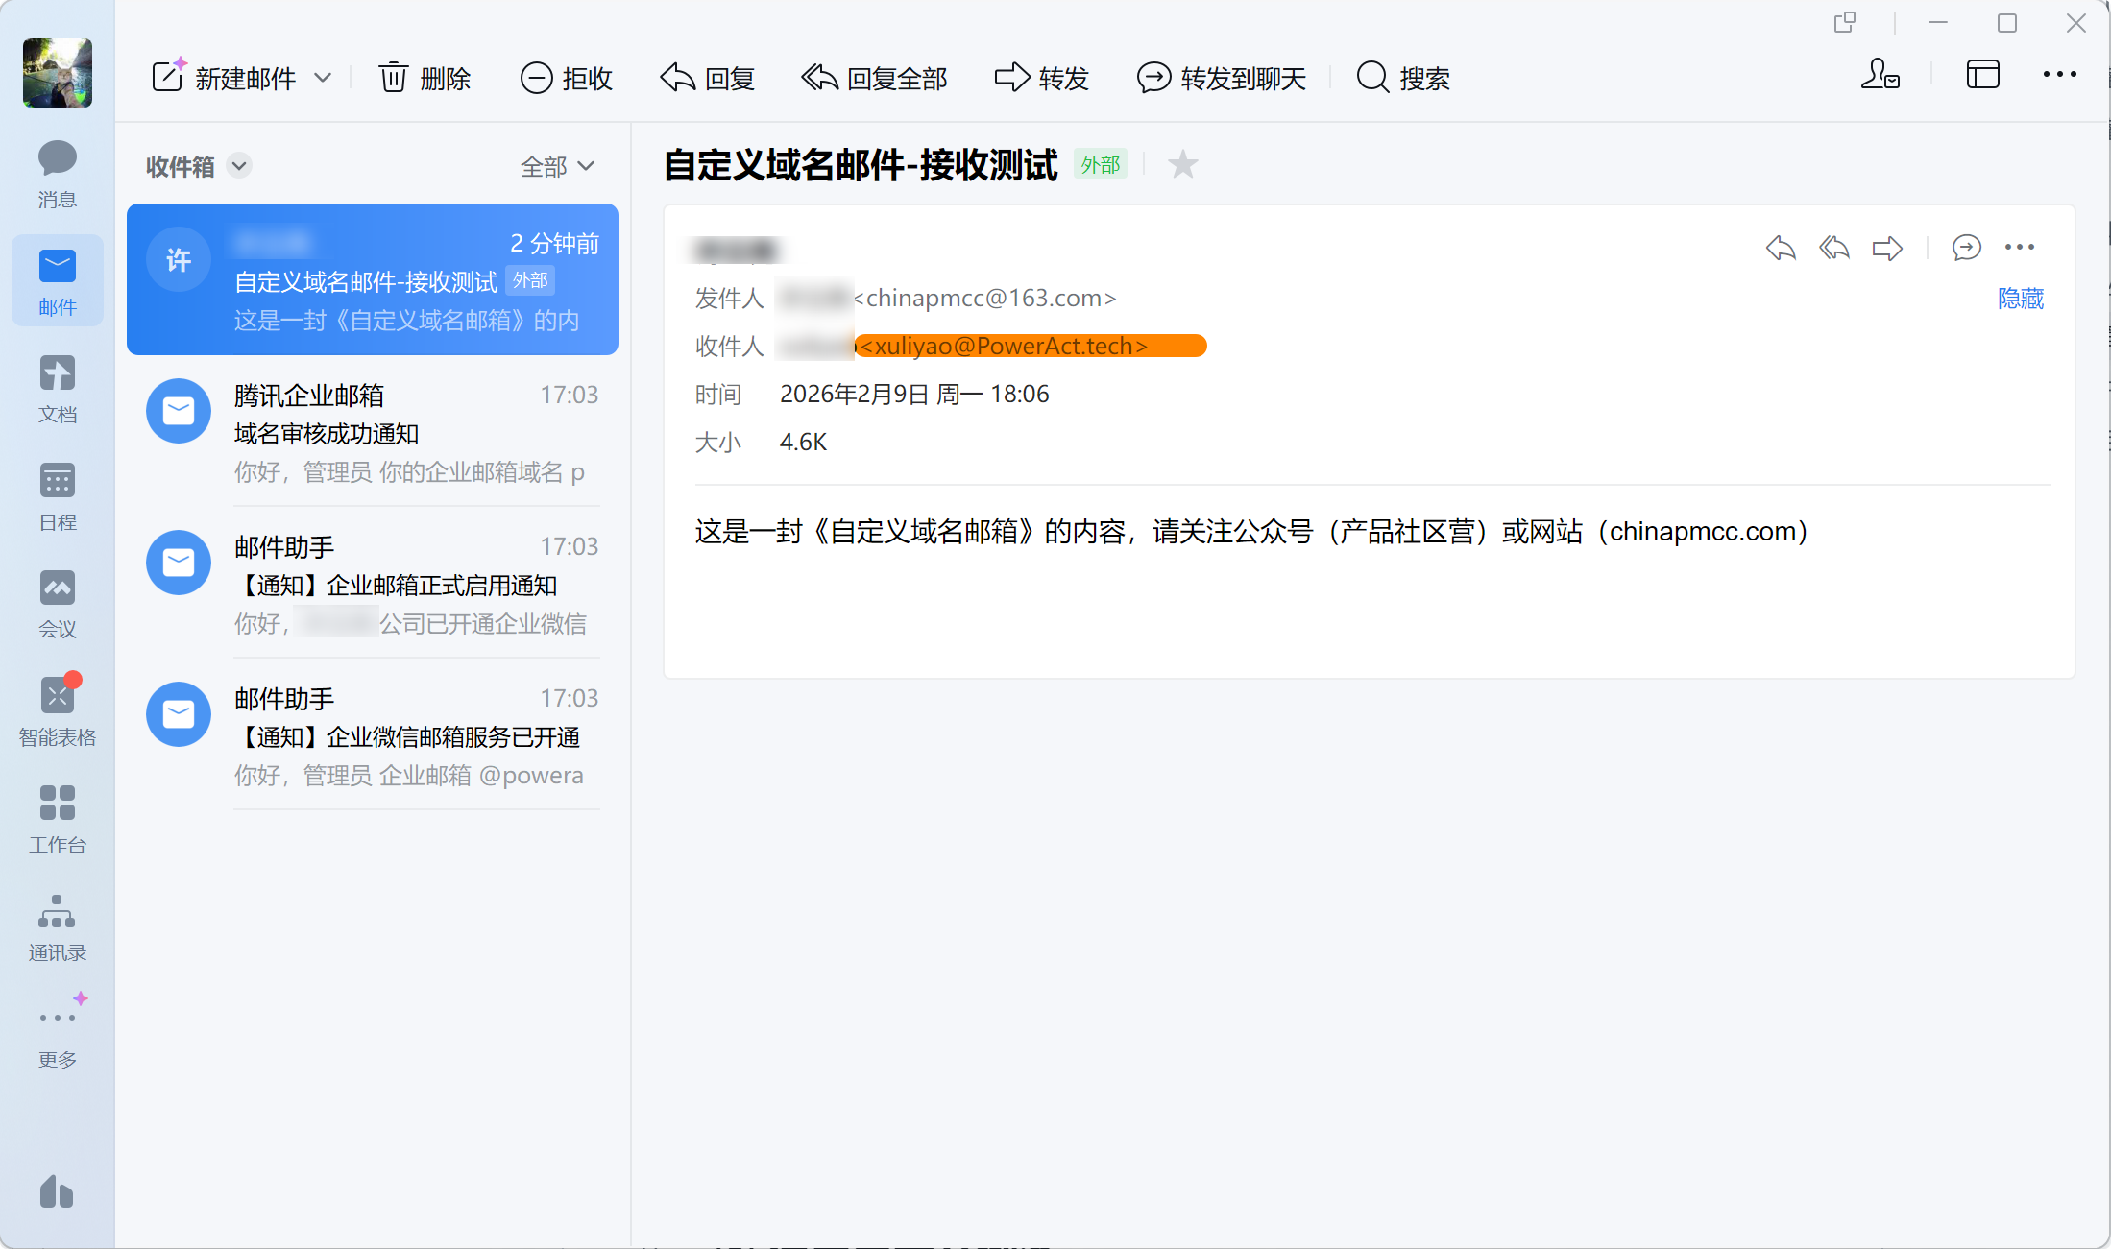Open the Documents (文档) sidebar icon
This screenshot has height=1249, width=2111.
57,388
